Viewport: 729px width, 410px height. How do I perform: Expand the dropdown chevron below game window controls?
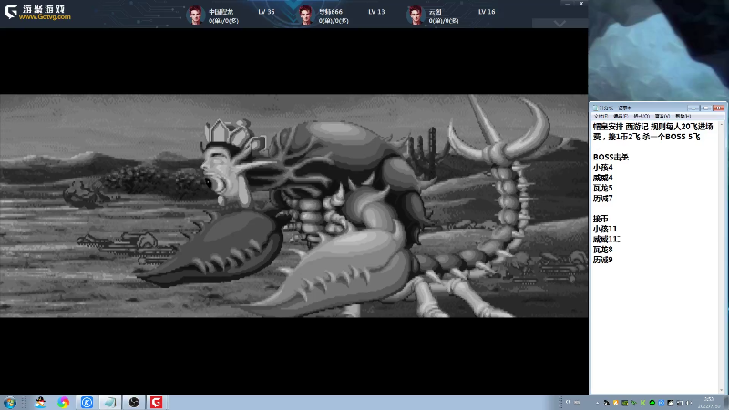pyautogui.click(x=560, y=24)
